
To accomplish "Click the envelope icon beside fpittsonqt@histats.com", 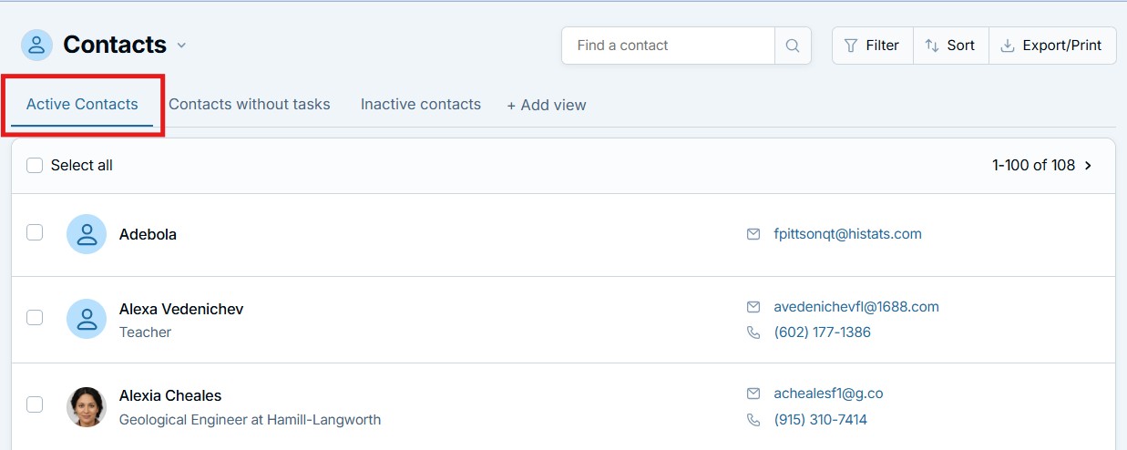I will click(x=753, y=234).
